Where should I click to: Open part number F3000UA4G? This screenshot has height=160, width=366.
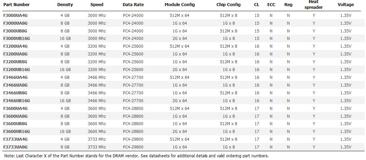15,15
